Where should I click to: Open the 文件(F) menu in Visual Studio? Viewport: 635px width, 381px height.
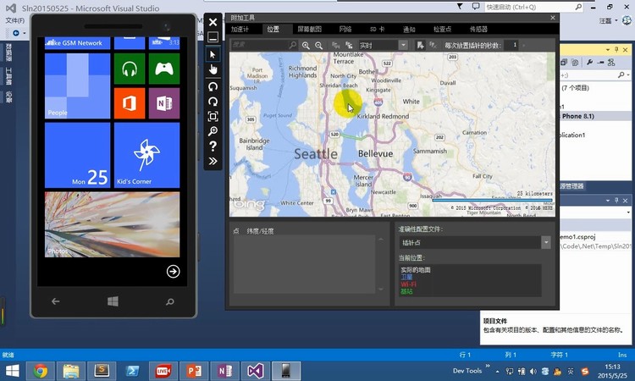tap(15, 20)
